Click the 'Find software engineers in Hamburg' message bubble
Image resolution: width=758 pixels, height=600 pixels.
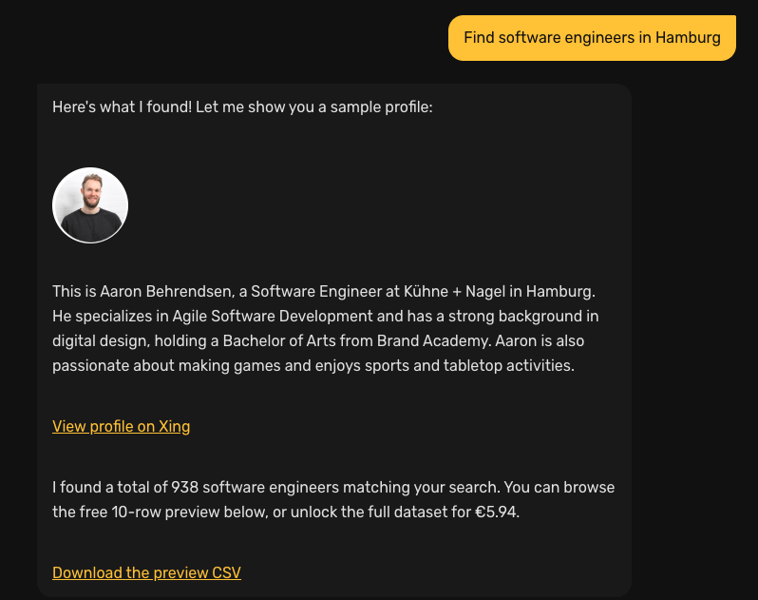592,38
